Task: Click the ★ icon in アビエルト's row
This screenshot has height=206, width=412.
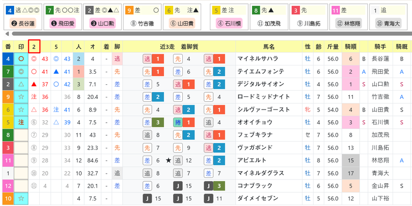Action: (x=168, y=160)
